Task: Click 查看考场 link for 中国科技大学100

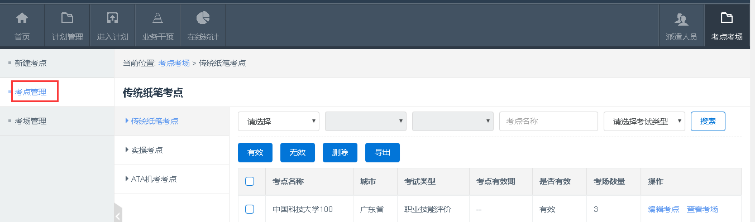Action: pyautogui.click(x=703, y=209)
